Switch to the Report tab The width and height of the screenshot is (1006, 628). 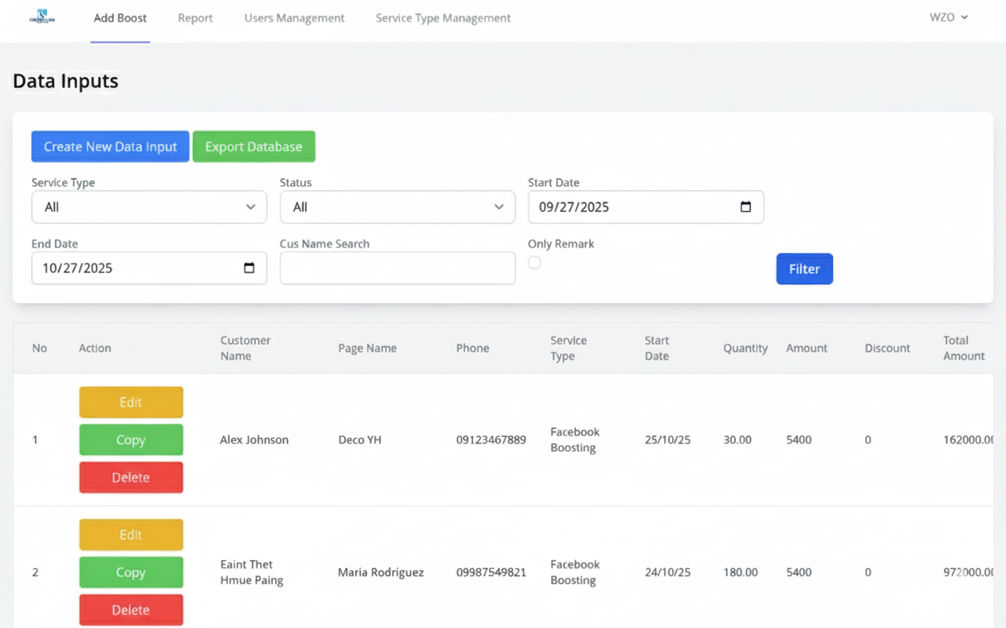(x=195, y=18)
